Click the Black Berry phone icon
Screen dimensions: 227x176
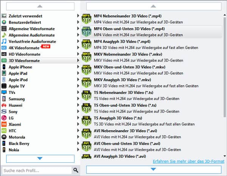point(4,143)
